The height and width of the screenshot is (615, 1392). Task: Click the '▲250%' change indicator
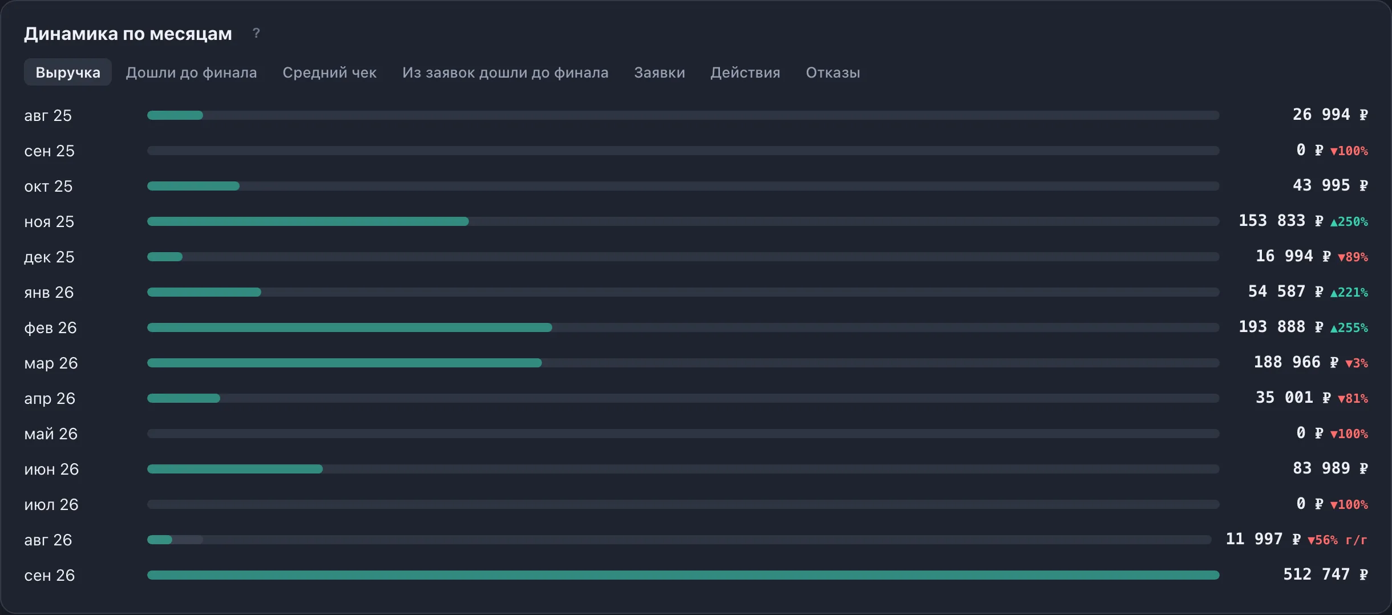1349,222
